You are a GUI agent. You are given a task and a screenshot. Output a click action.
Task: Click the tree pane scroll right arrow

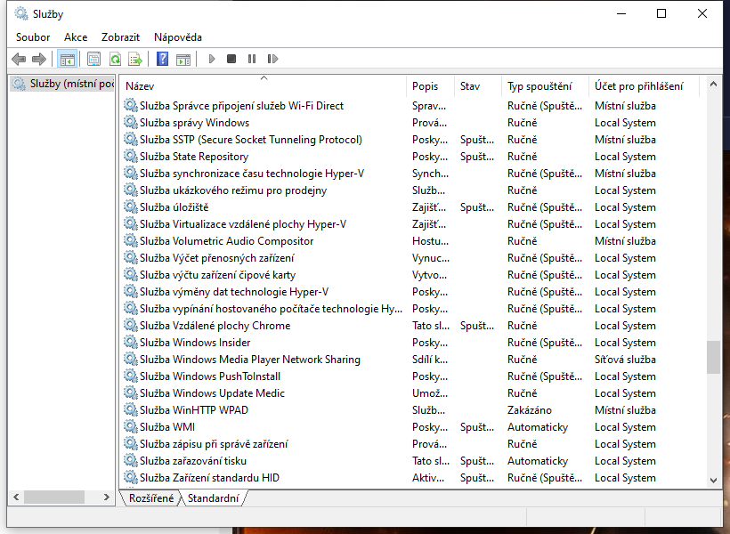[107, 498]
